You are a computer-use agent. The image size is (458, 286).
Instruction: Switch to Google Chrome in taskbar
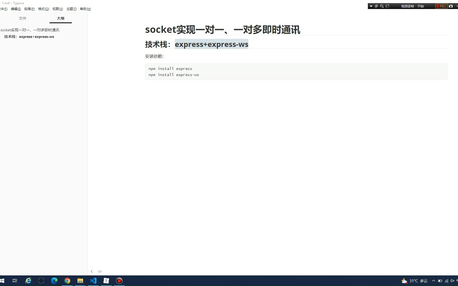(x=67, y=281)
